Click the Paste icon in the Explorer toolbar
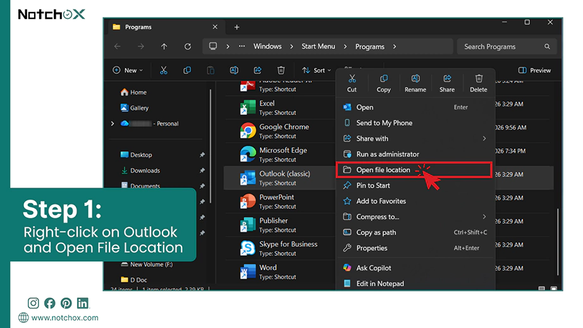Screen dimensions: 583x328 tap(211, 70)
